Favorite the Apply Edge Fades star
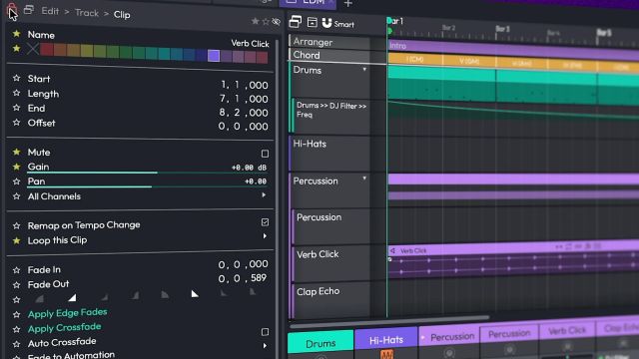639x359 pixels. (x=16, y=315)
